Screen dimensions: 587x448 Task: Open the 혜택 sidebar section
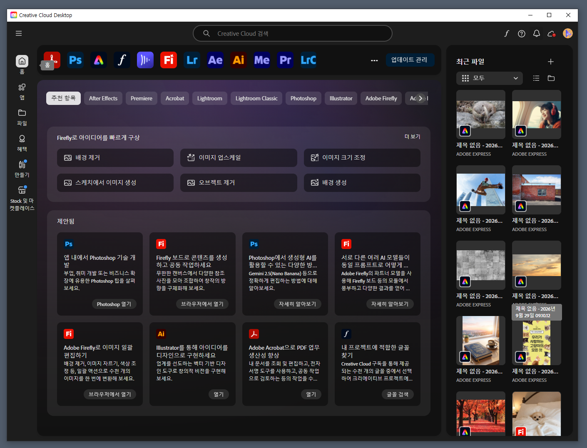(x=22, y=143)
